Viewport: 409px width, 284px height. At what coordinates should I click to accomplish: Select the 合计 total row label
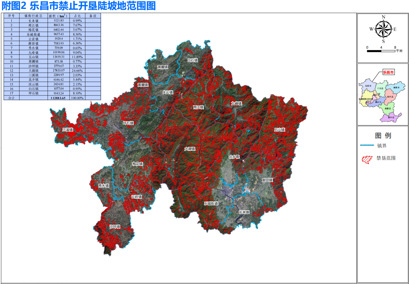(11, 98)
